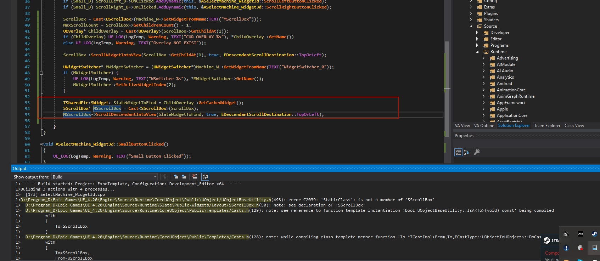Collapse the Runtime folder
Screen dimensions: 600x261
tap(477, 52)
